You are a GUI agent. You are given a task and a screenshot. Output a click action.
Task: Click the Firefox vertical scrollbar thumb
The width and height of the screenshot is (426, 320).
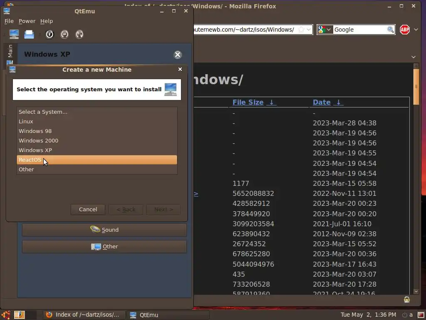pos(416,87)
